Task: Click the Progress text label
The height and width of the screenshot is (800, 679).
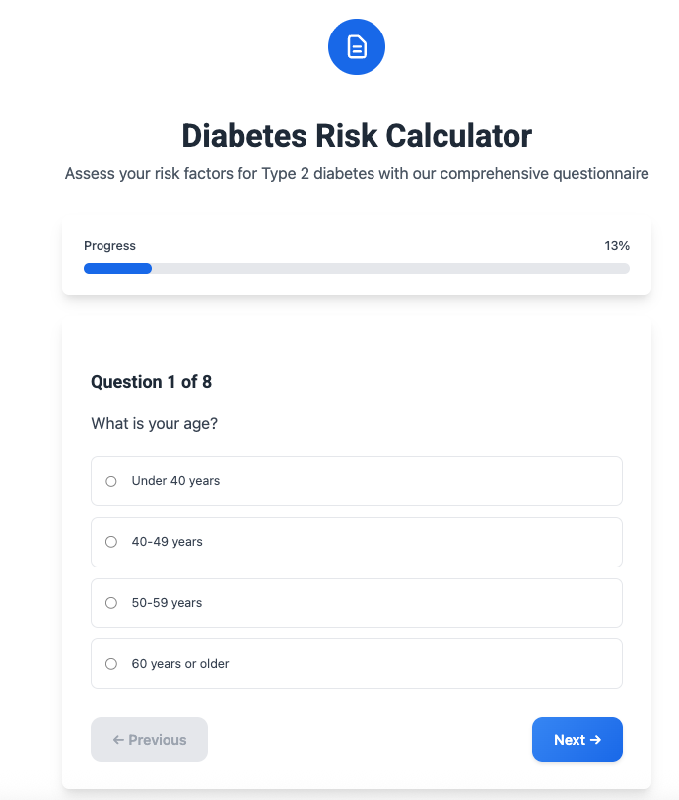Action: pos(109,245)
